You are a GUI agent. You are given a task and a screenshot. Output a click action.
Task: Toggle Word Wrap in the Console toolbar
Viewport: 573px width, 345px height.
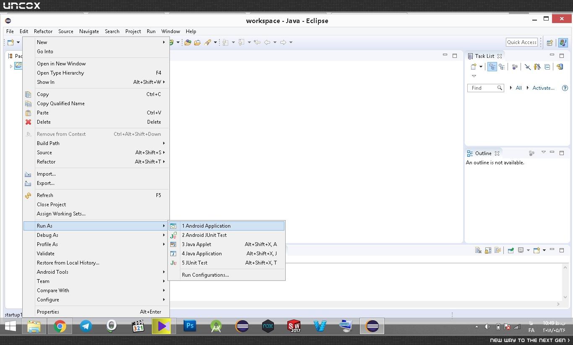click(x=498, y=250)
